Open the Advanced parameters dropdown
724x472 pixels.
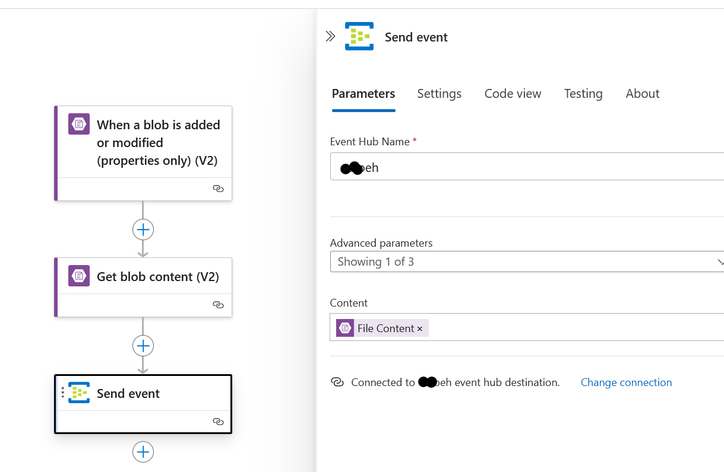pyautogui.click(x=526, y=261)
